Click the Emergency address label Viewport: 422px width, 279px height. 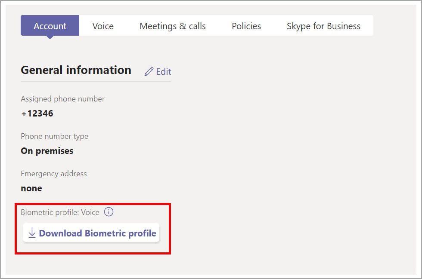point(54,174)
